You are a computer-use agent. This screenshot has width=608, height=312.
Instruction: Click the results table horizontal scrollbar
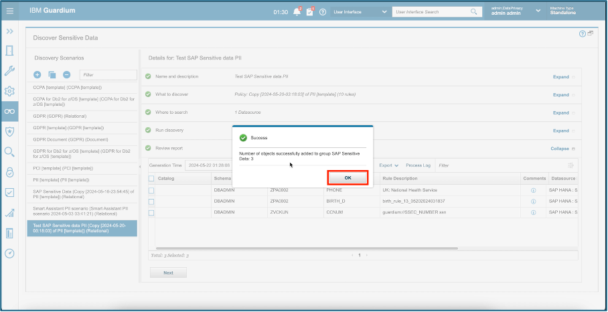pos(306,248)
